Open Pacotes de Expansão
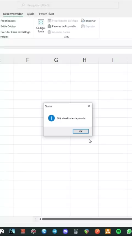 pyautogui.click(x=62, y=26)
